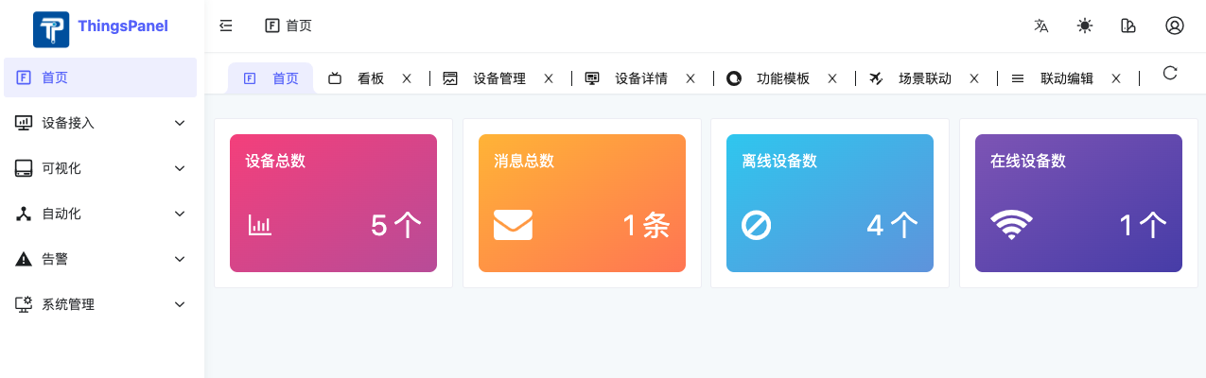Close the 联动编辑 tab
Screen dimensions: 1206x378
pyautogui.click(x=1116, y=78)
